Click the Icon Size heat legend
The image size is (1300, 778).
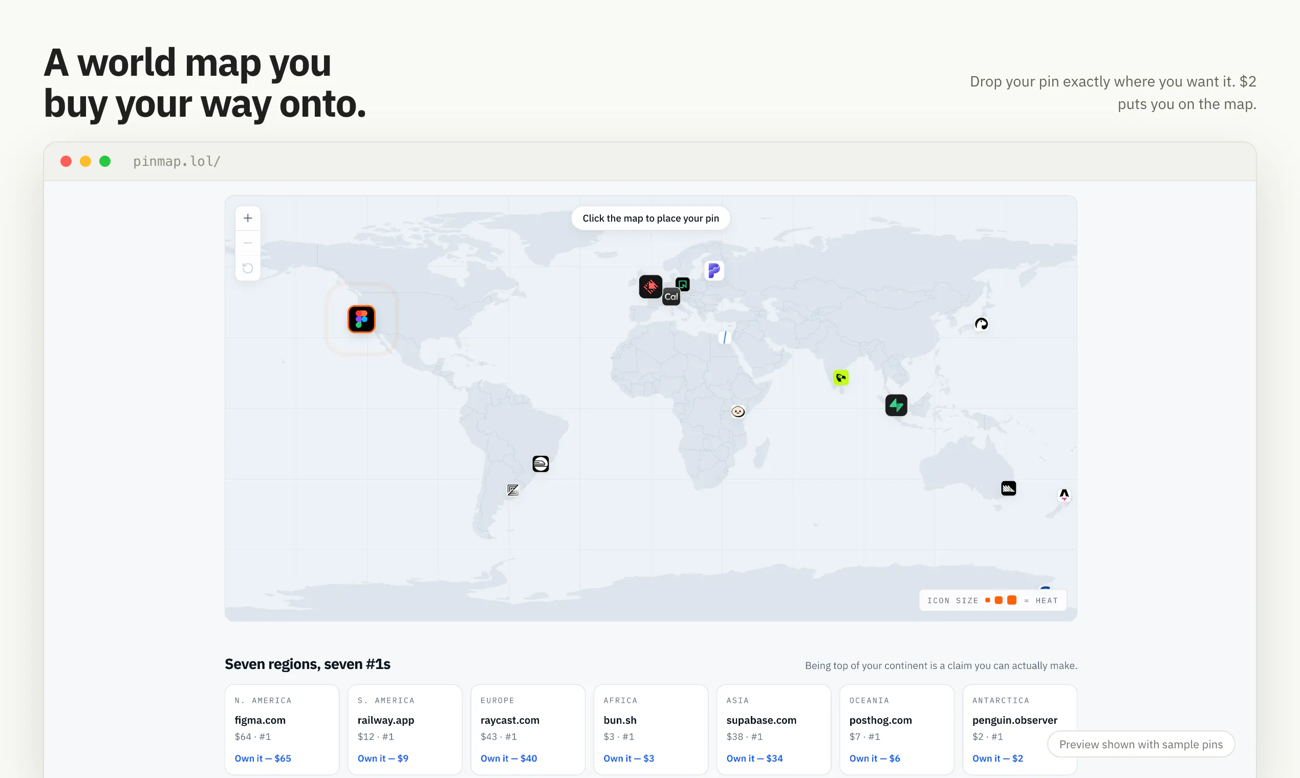point(992,600)
